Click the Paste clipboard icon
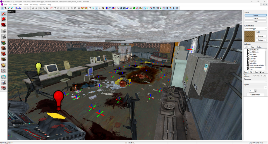The height and width of the screenshot is (144, 268). [75, 8]
